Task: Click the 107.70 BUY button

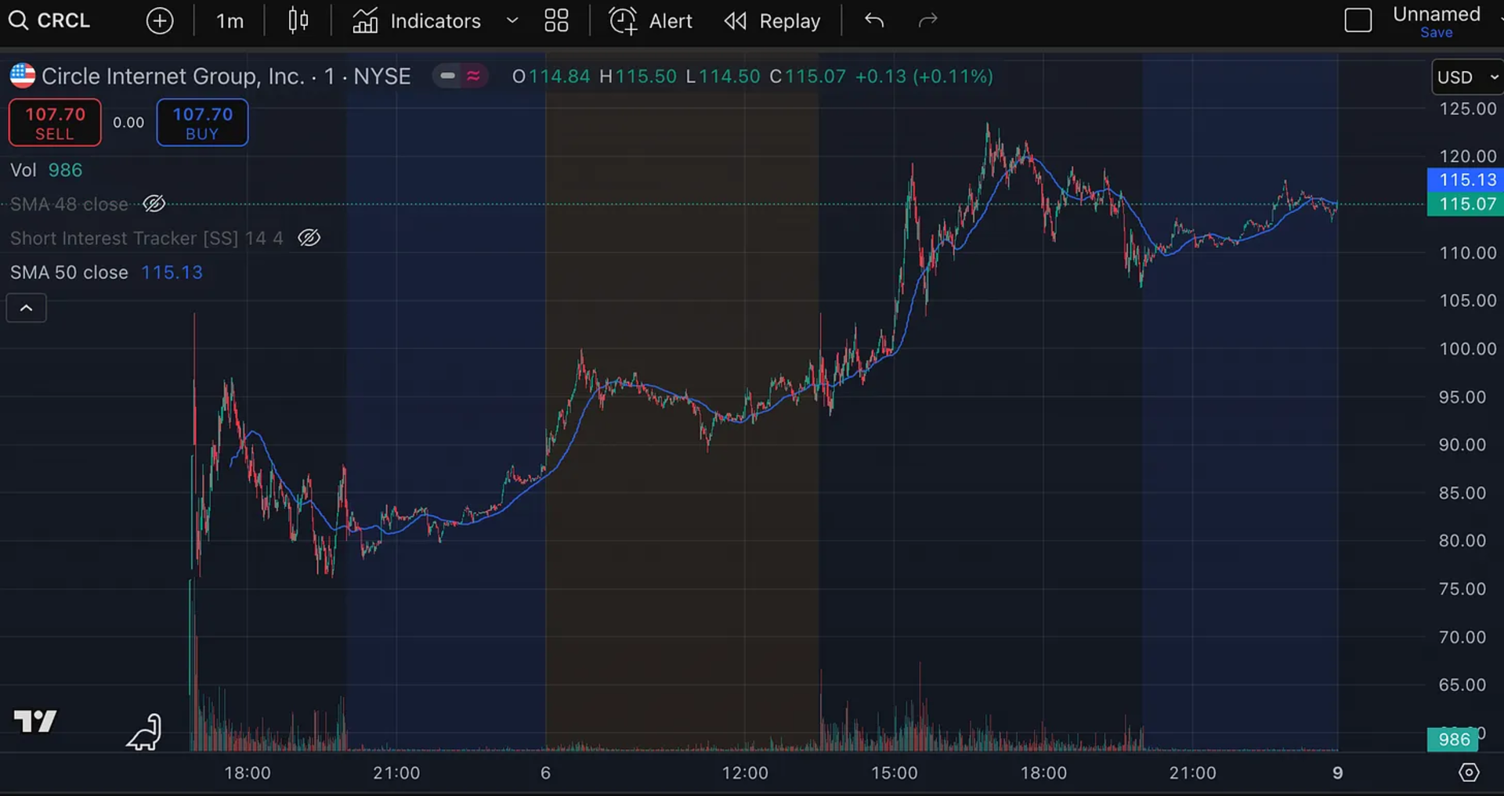Action: click(202, 123)
